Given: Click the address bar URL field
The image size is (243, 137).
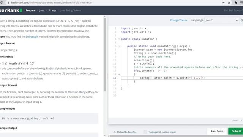Looking at the screenshot, I should coord(115,3).
